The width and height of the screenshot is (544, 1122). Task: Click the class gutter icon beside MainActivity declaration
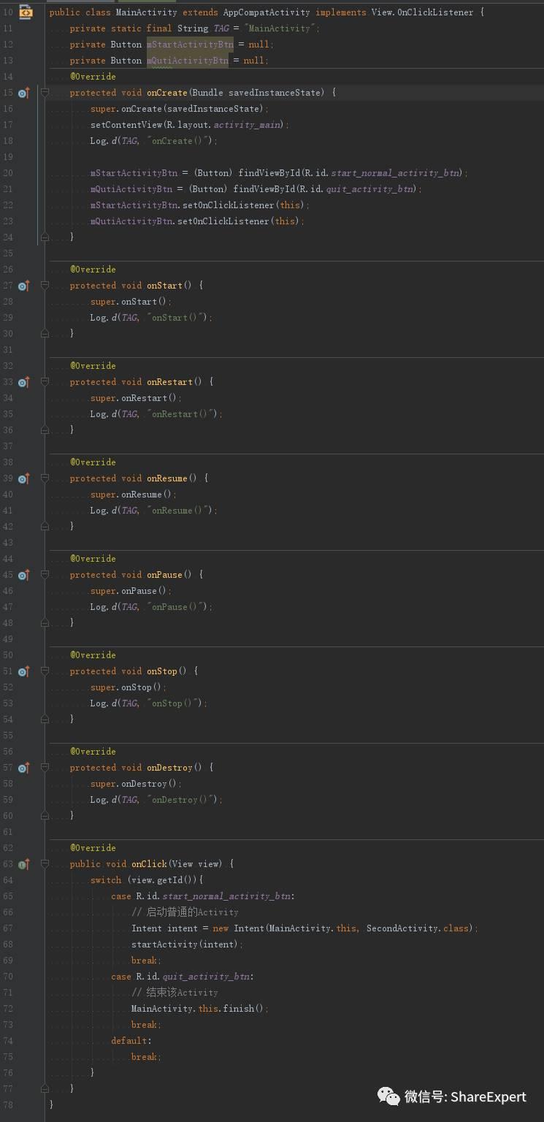(x=26, y=12)
